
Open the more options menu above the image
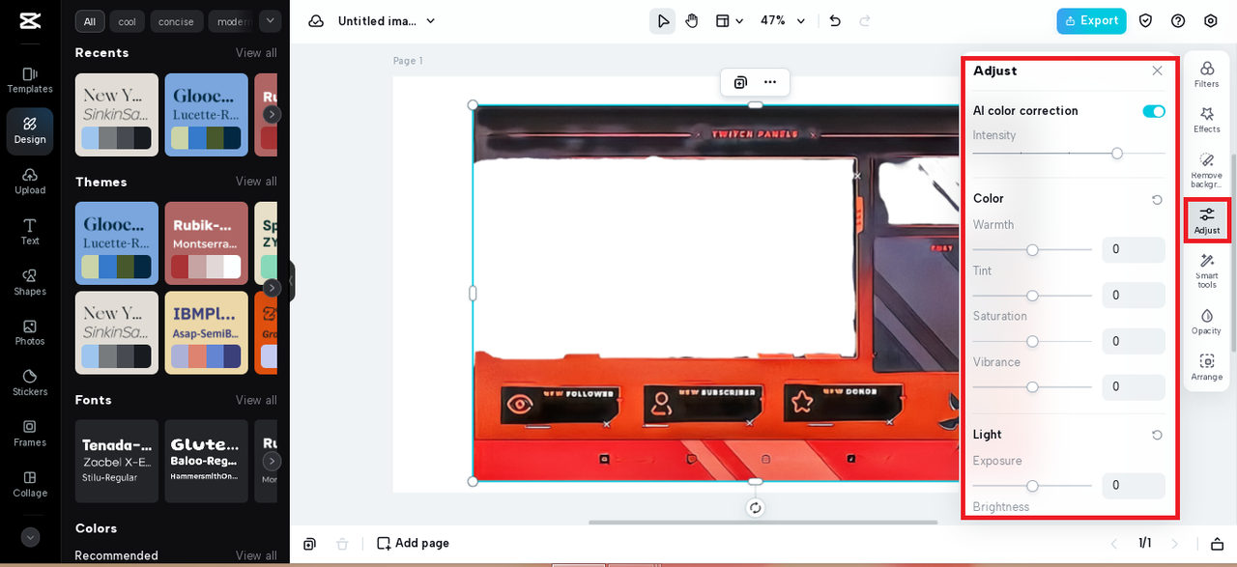770,82
